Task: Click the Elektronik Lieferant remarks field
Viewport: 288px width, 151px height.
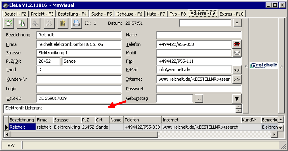Action: tap(120, 108)
